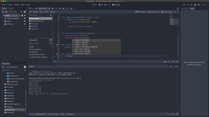
Task: Play the project
Action: click(x=184, y=5)
